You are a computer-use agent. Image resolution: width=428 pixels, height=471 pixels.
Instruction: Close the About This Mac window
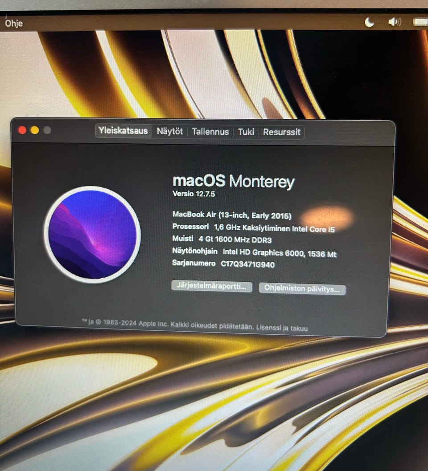point(22,130)
